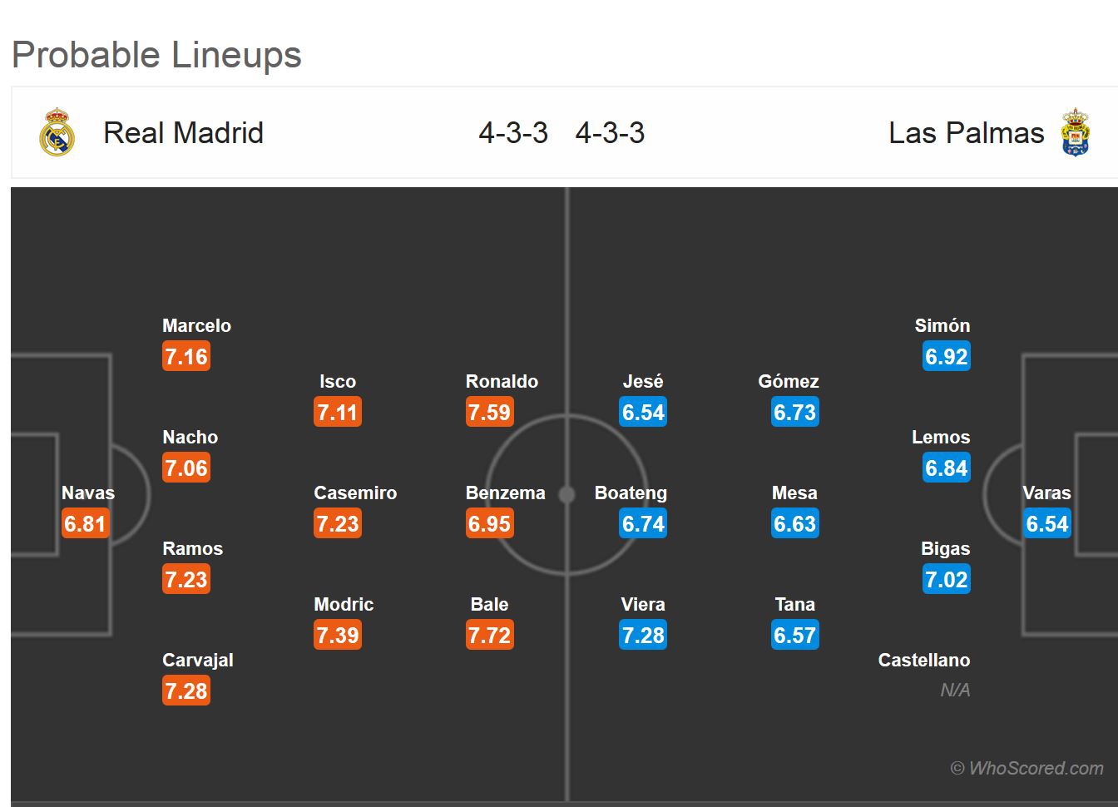
Task: Click the Las Palmas crest icon
Action: (x=1075, y=132)
